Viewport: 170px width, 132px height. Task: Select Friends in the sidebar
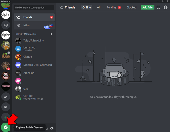click(x=34, y=17)
